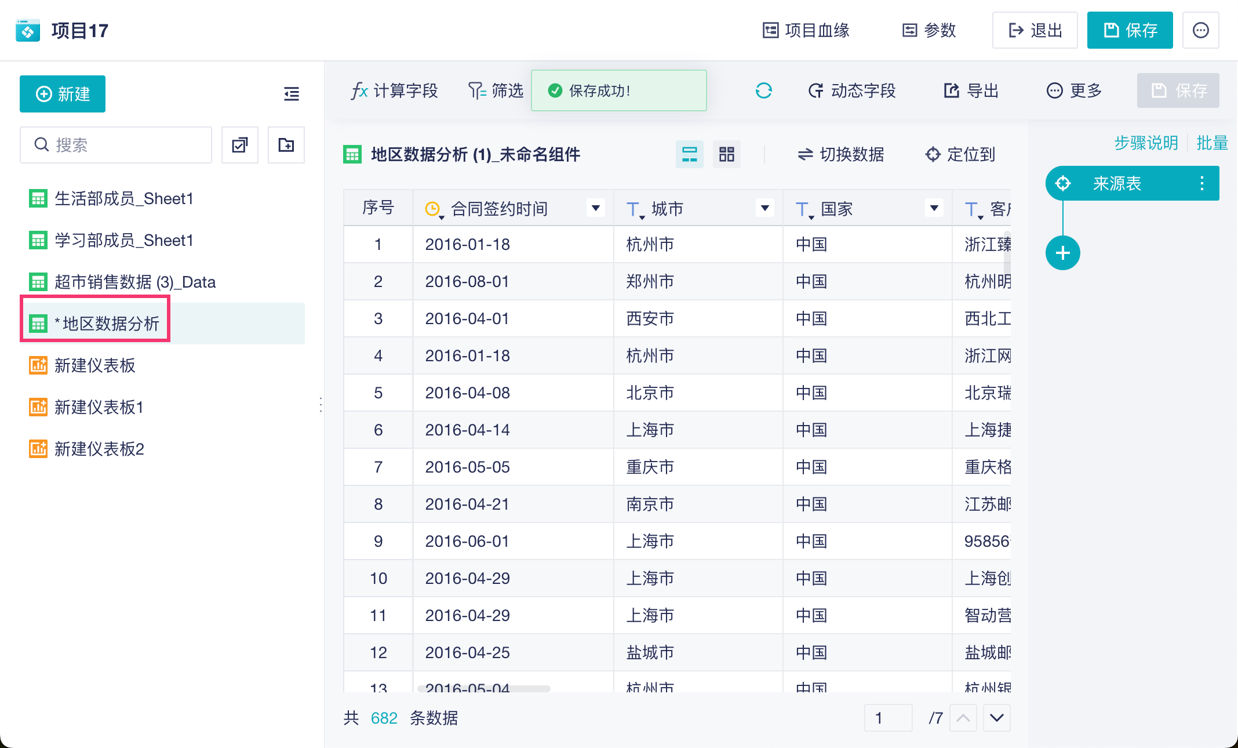The width and height of the screenshot is (1238, 748).
Task: Open the 城市 column dropdown arrow
Action: point(764,208)
